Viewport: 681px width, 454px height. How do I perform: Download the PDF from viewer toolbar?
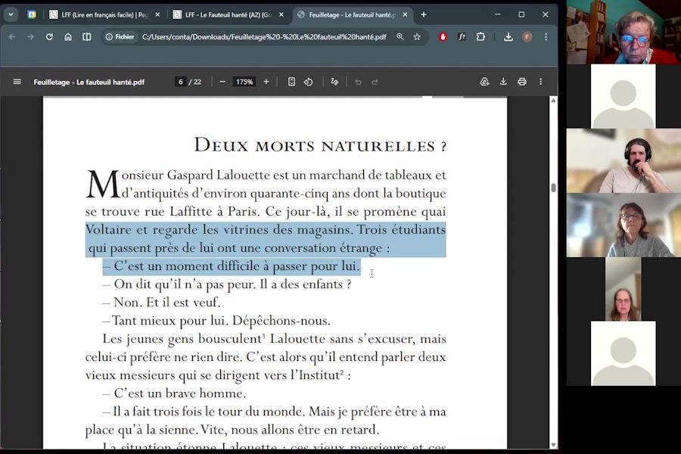click(503, 82)
